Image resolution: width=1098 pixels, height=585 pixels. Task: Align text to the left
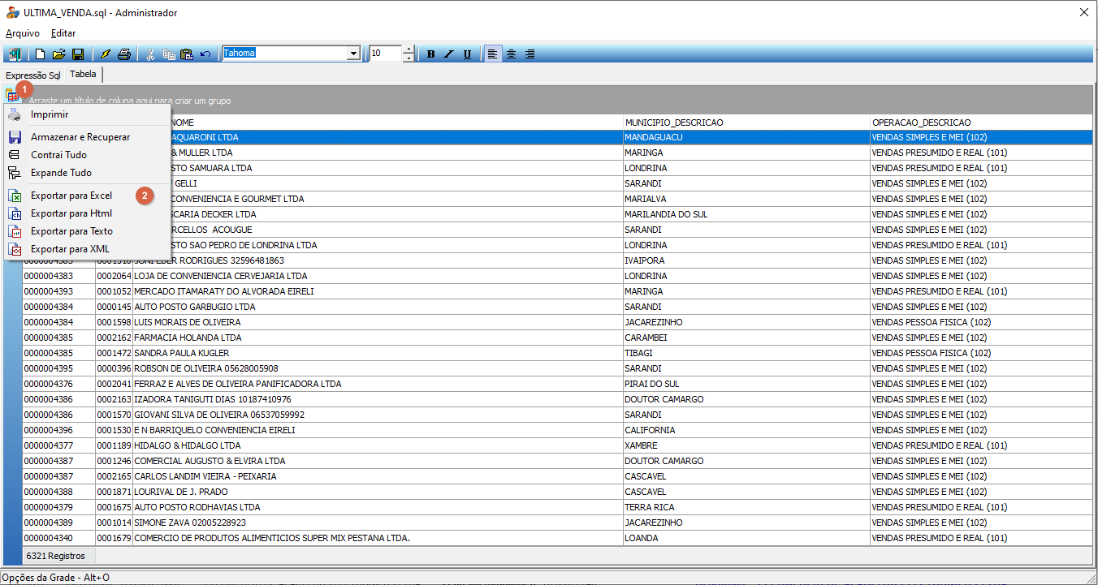pos(493,54)
